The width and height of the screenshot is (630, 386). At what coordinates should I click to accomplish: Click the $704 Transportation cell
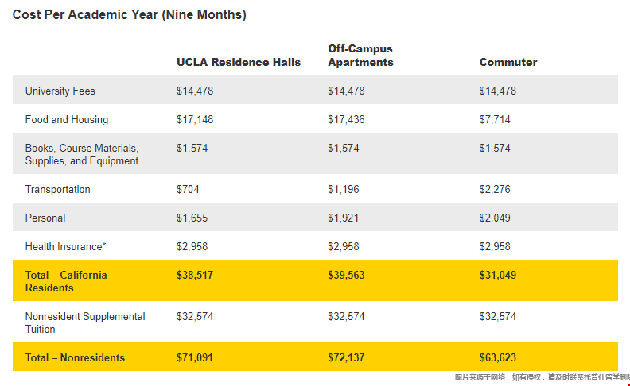click(188, 189)
